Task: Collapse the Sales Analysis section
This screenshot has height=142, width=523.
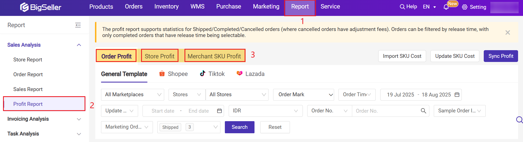Action: click(79, 45)
